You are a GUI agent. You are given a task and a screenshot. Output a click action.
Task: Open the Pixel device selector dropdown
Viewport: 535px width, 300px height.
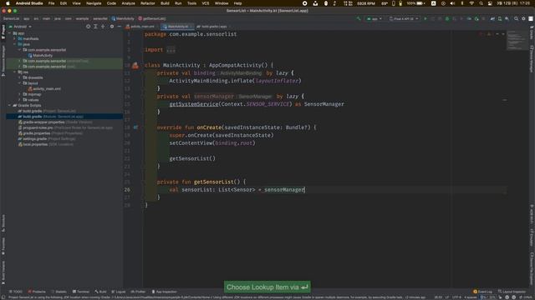[x=404, y=18]
